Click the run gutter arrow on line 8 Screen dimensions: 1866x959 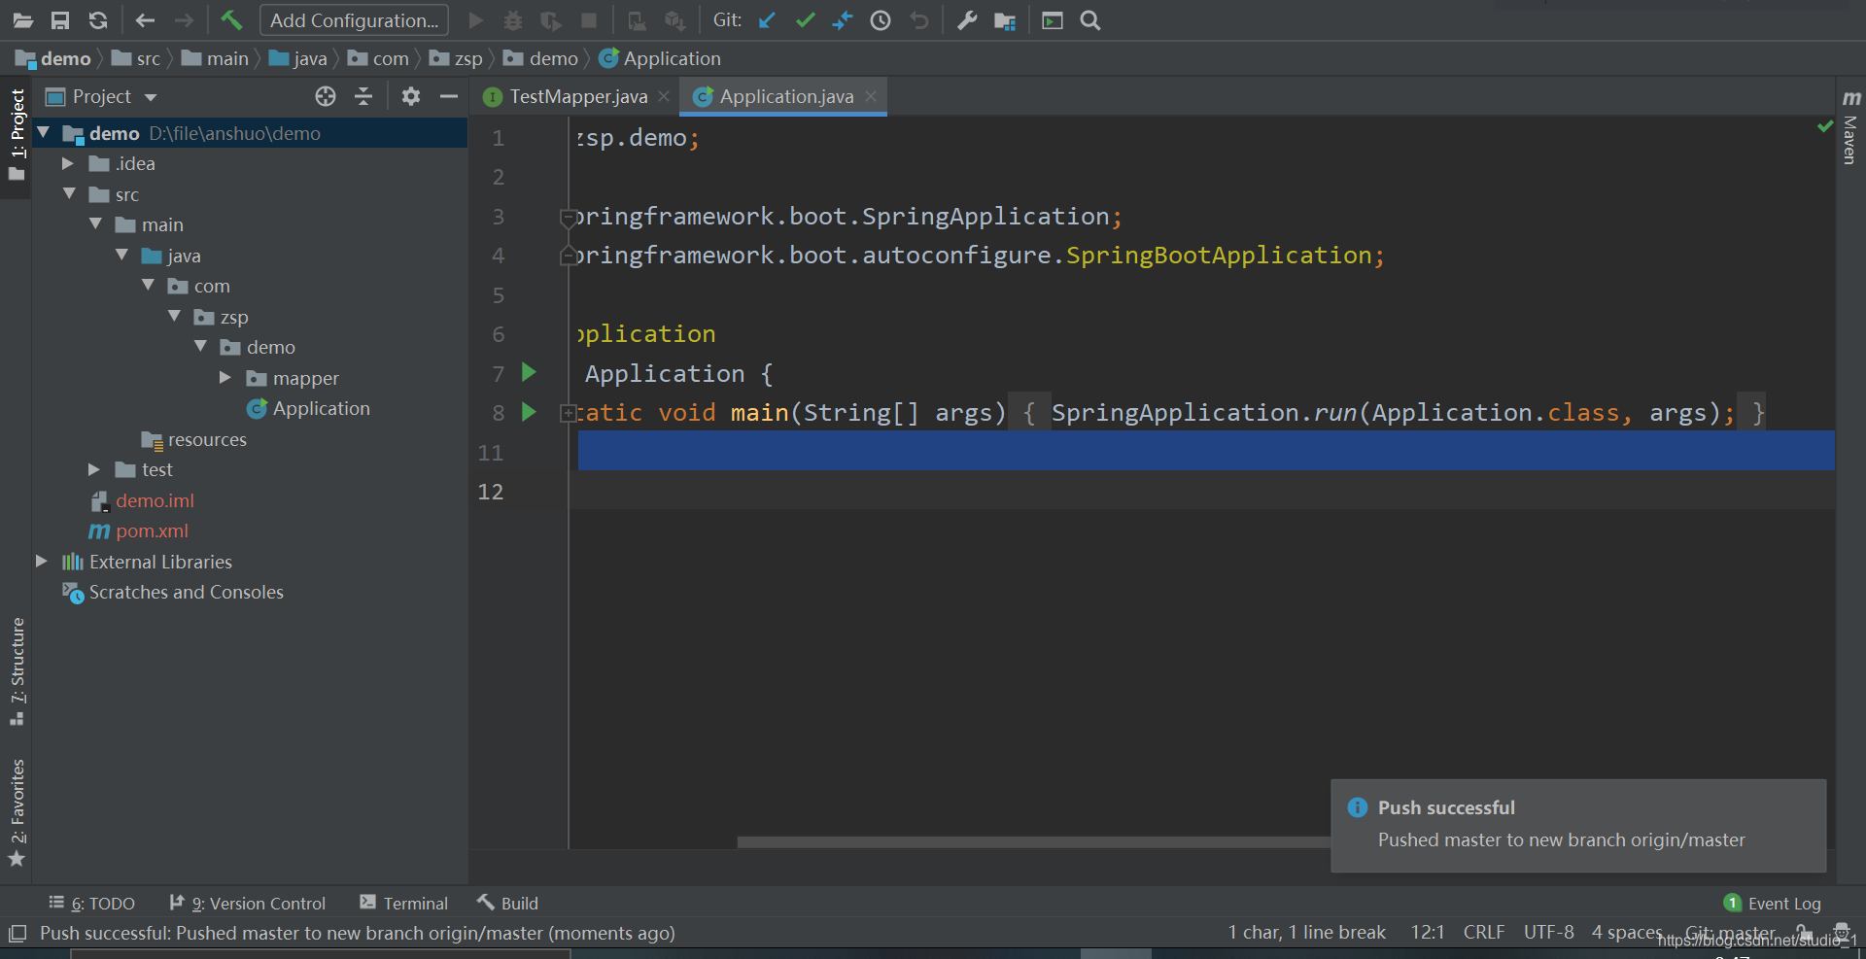point(529,412)
